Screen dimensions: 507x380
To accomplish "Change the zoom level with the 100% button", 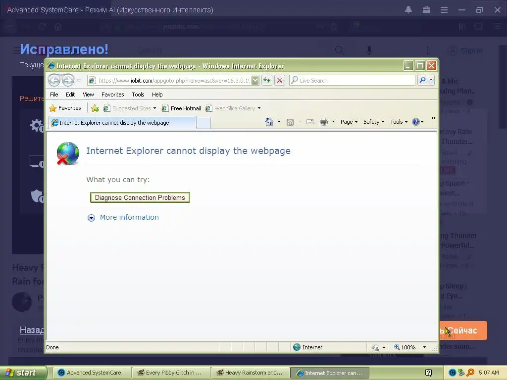I will [x=405, y=347].
